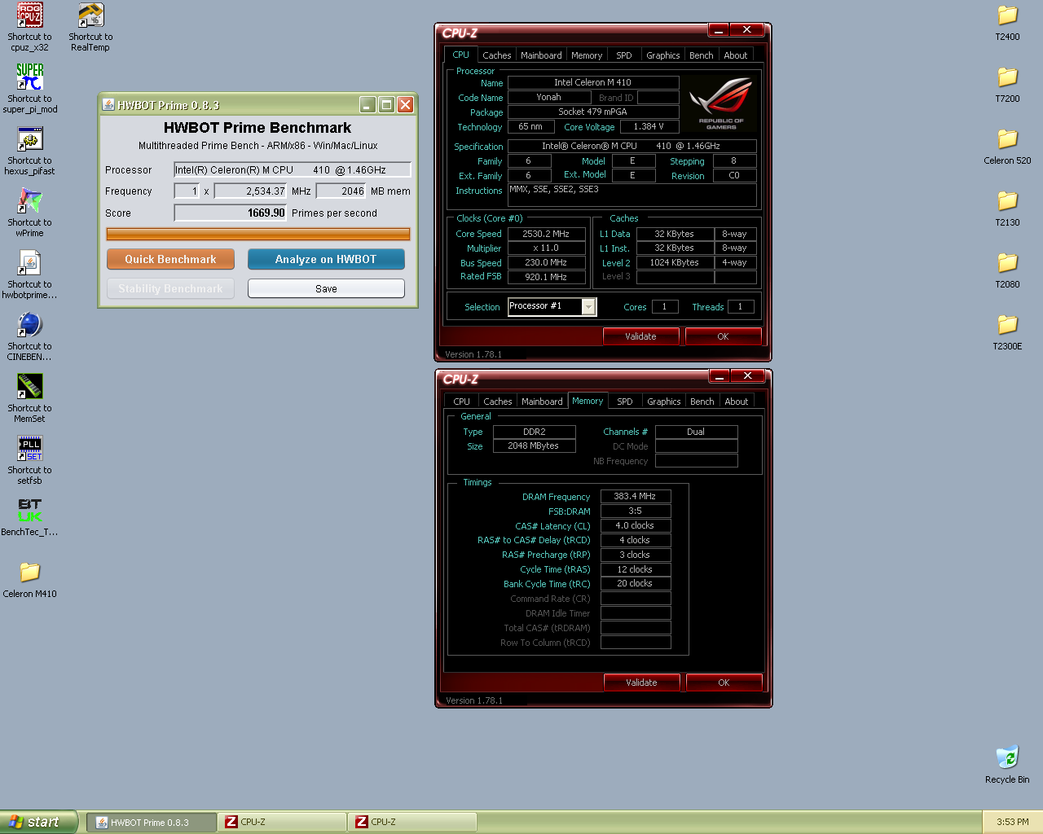Click the Bus Speed 230.0 MHz value

(546, 262)
